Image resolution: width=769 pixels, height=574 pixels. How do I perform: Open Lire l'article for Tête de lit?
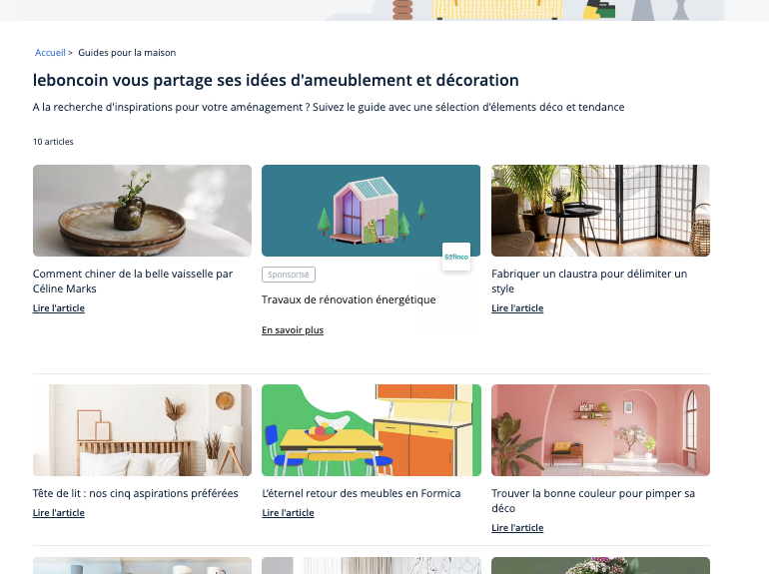coord(59,513)
